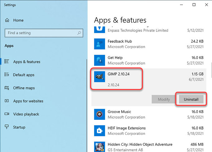Image resolution: width=212 pixels, height=152 pixels.
Task: Click the 6/7/2021 install date
Action: pyautogui.click(x=196, y=79)
